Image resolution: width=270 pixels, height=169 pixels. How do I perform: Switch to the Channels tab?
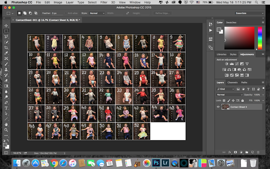point(232,82)
